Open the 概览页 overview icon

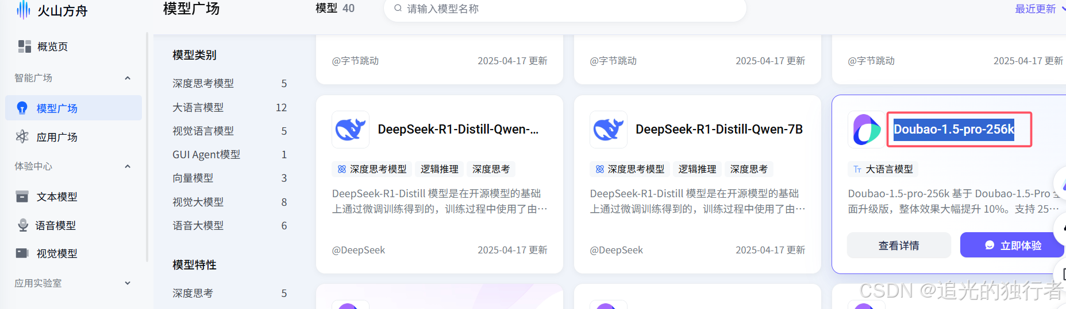click(x=24, y=46)
